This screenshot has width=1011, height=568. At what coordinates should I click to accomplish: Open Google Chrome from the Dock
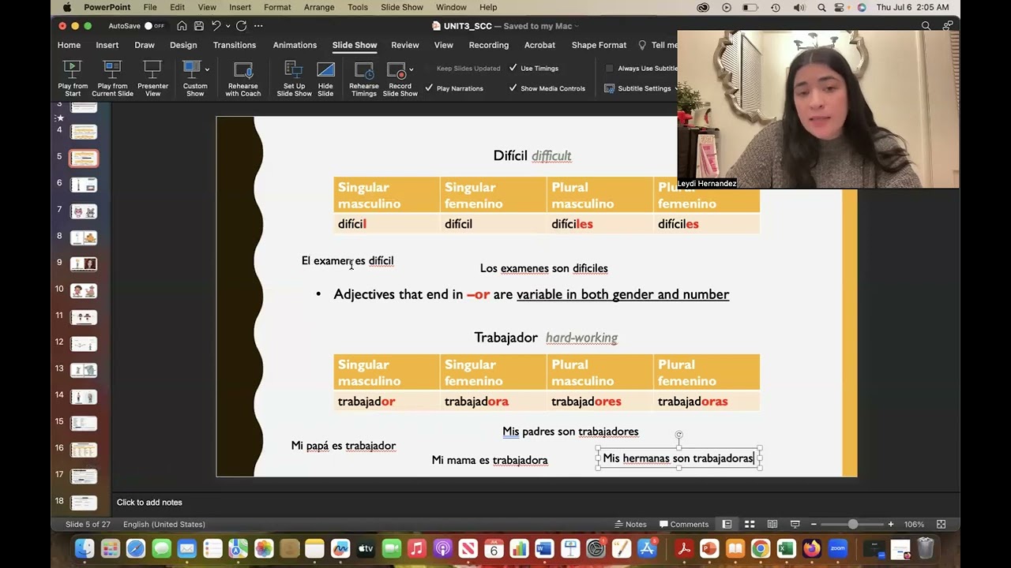click(x=761, y=548)
